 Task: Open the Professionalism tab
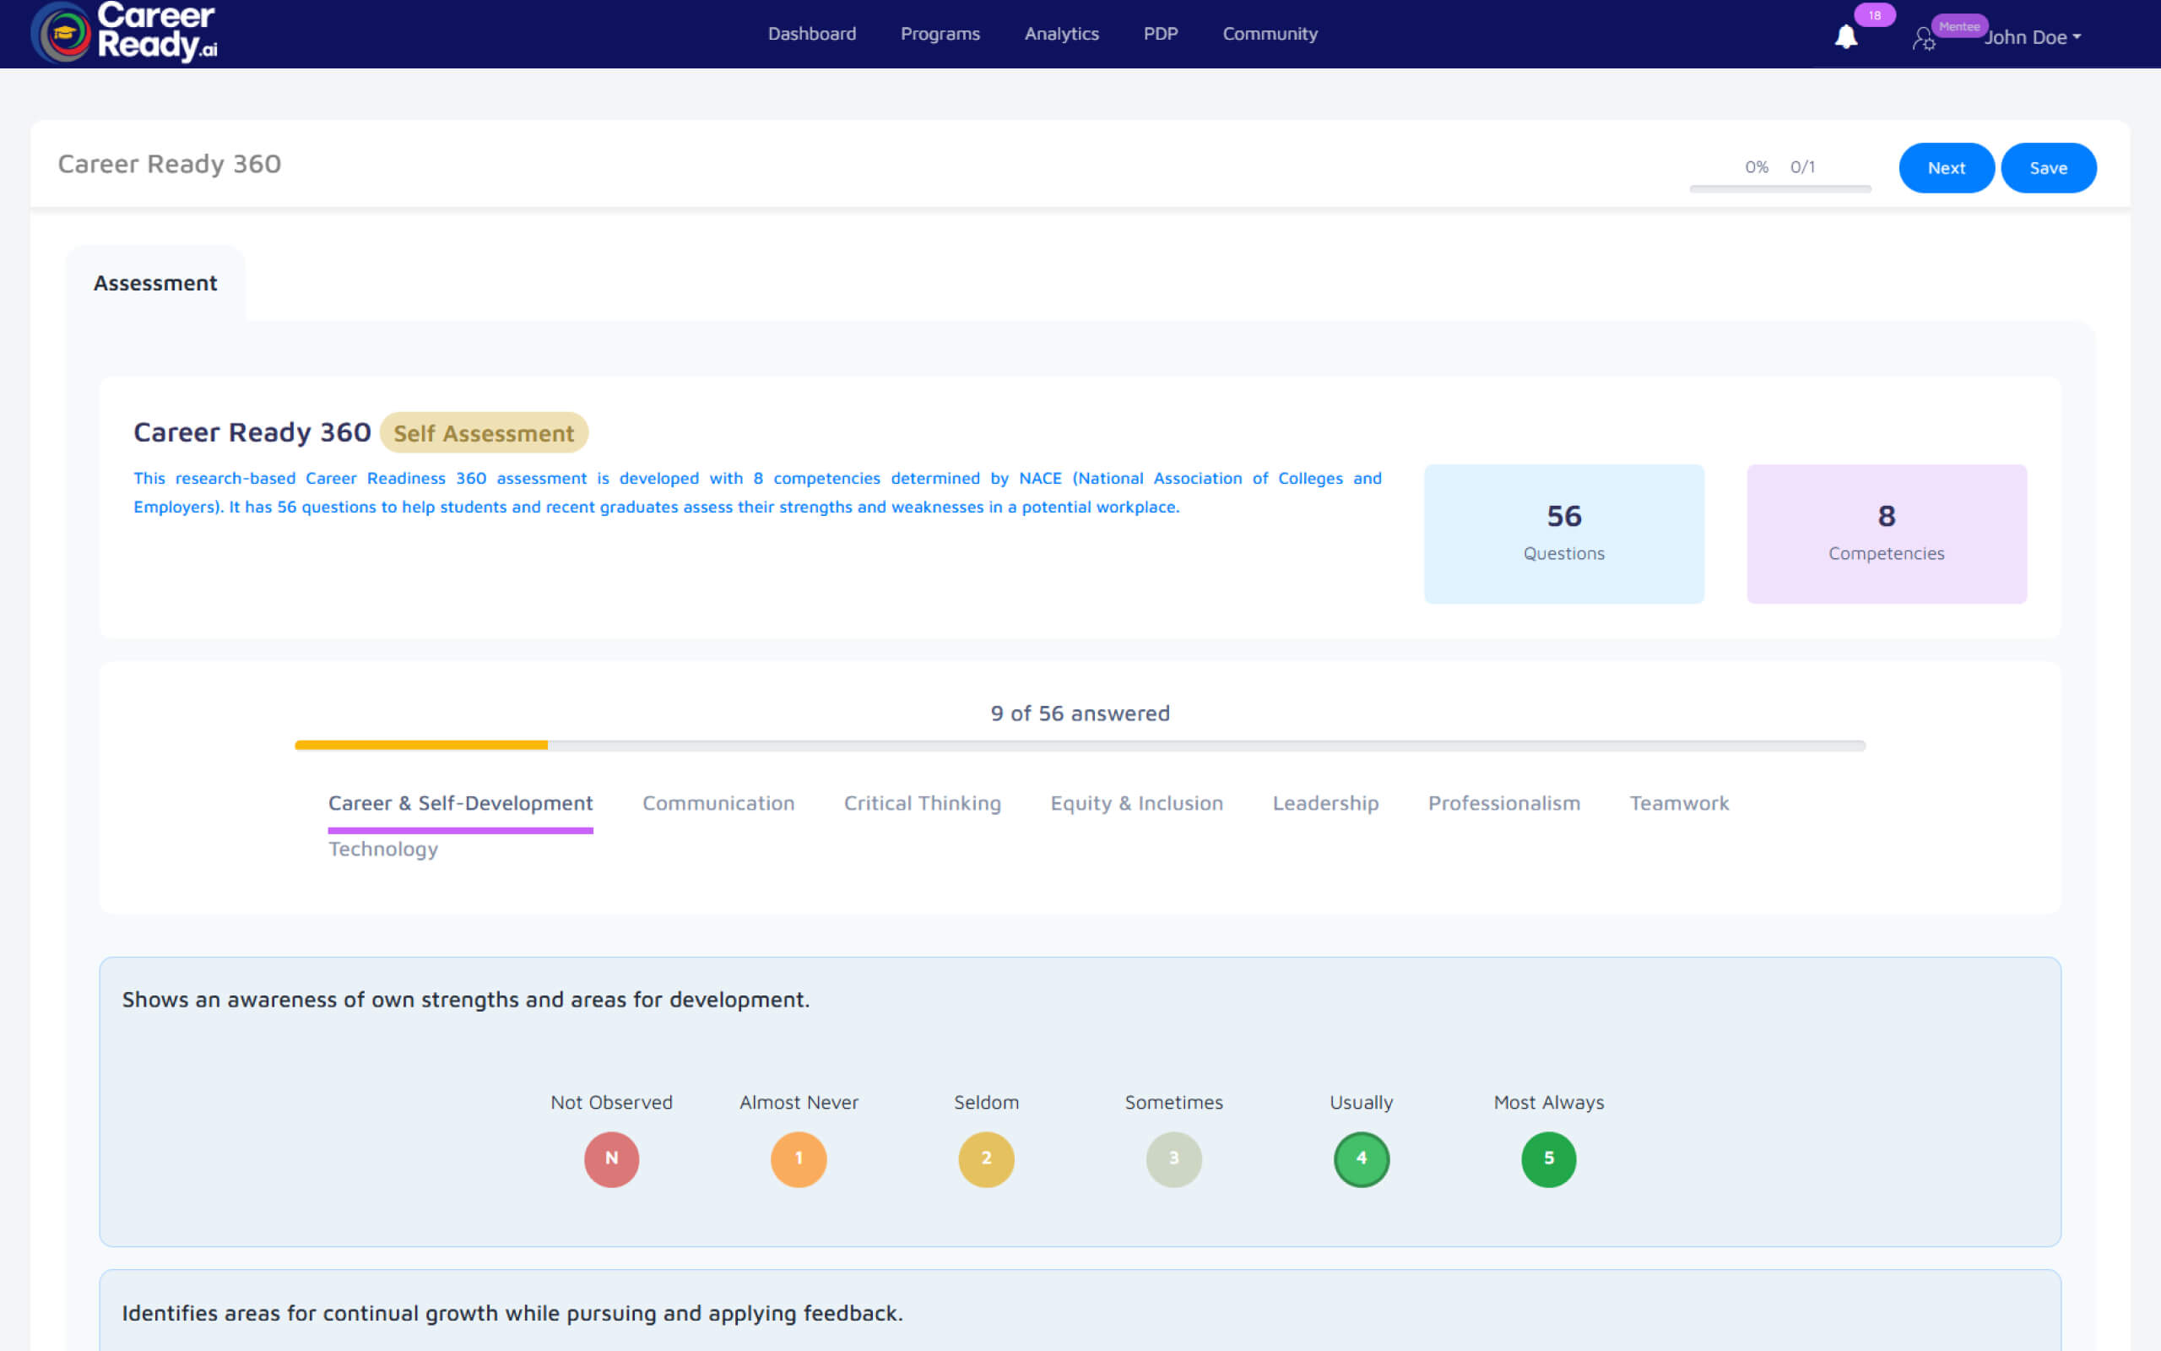coord(1504,803)
